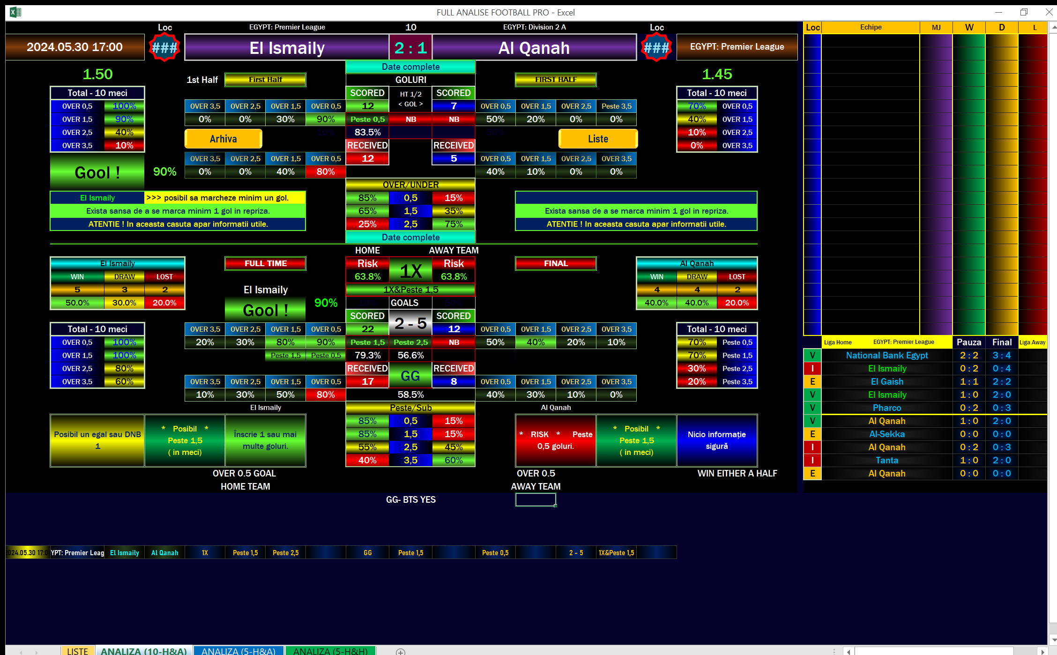1057x655 pixels.
Task: Switch to ANALIZA (5-H&A) sheet tab
Action: (238, 651)
